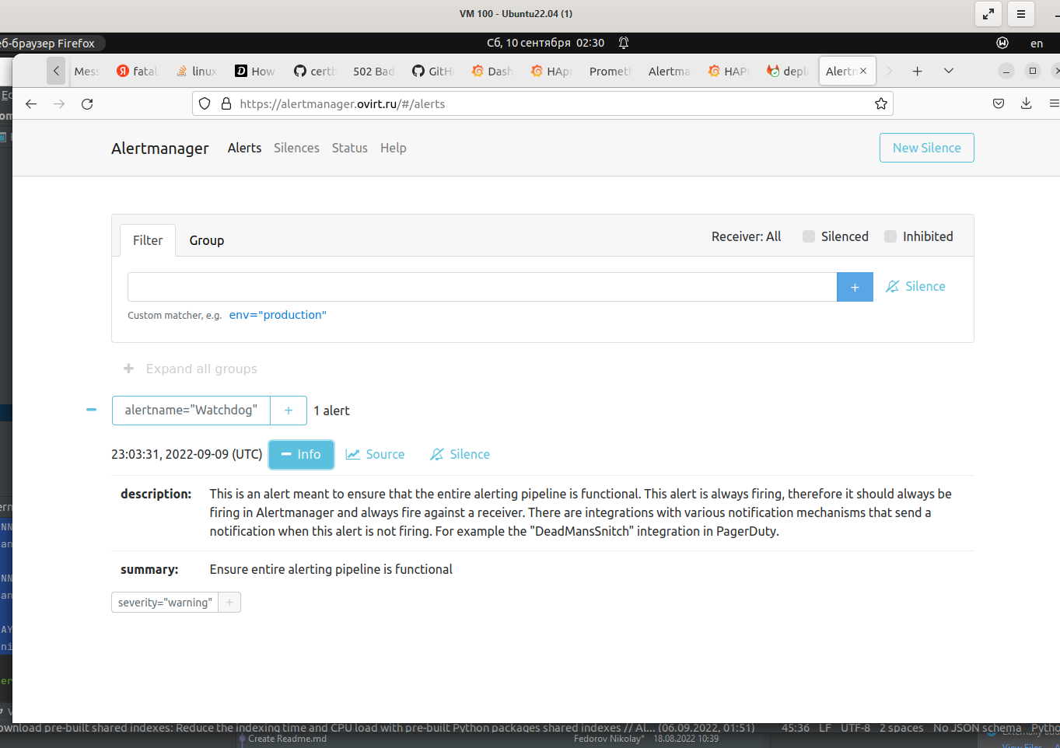Click "No JSON schema" in IDE status bar

click(x=977, y=728)
